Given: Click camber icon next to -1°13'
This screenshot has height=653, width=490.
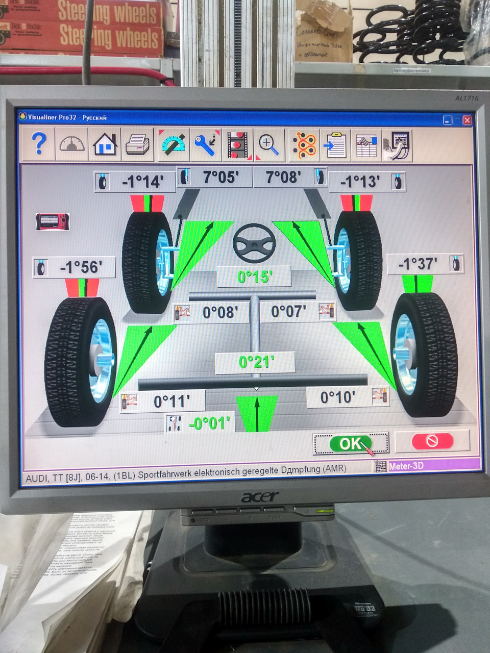Looking at the screenshot, I should pyautogui.click(x=397, y=182).
